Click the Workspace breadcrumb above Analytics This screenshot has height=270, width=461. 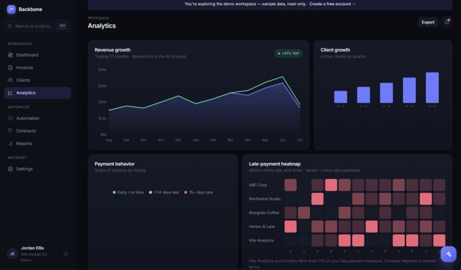click(x=98, y=18)
